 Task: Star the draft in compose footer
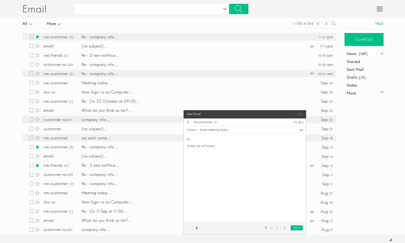click(271, 228)
